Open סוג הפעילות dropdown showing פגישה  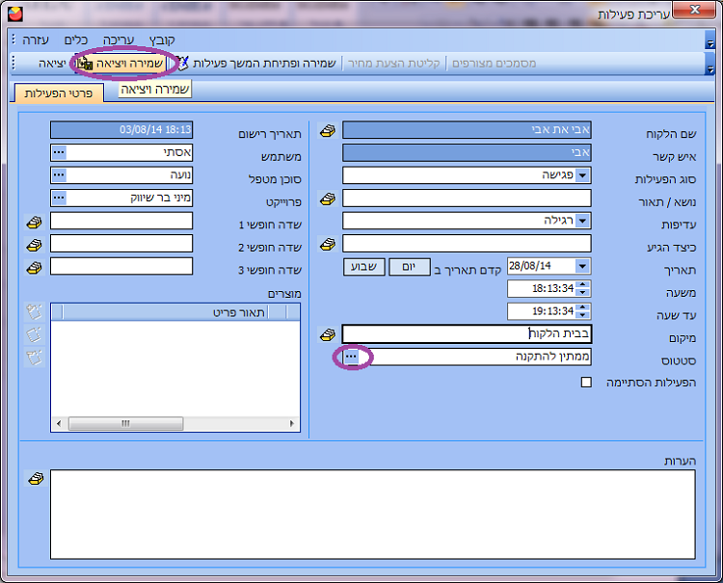[x=583, y=175]
